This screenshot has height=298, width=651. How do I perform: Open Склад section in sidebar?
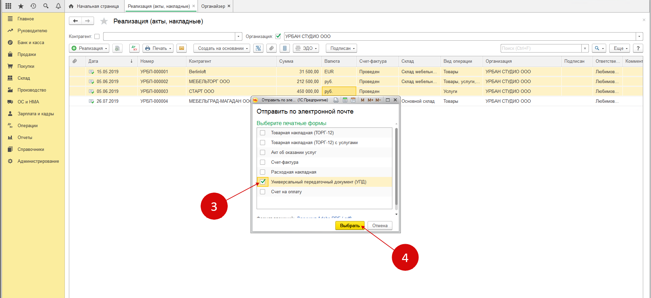[24, 78]
